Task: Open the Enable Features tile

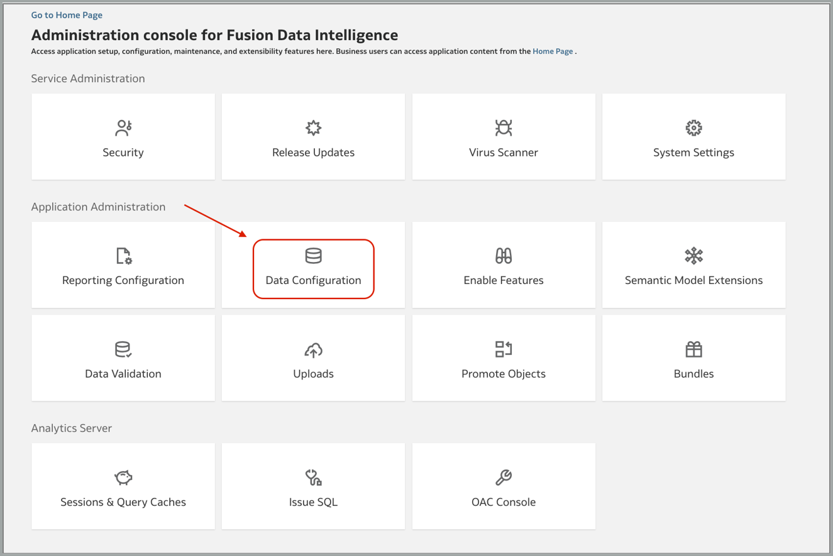Action: pyautogui.click(x=503, y=264)
